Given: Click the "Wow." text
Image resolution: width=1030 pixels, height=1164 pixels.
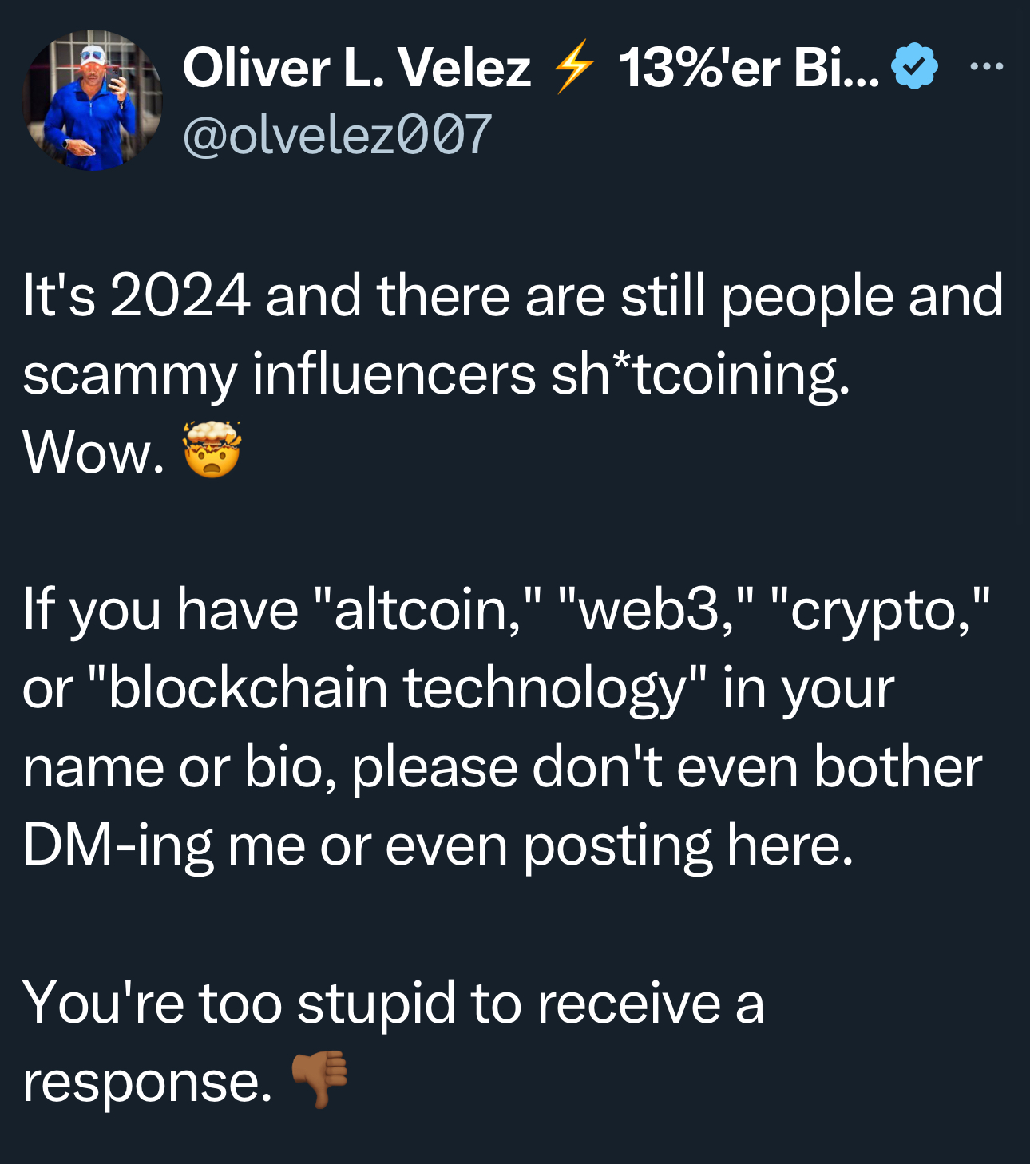Looking at the screenshot, I should tap(93, 453).
